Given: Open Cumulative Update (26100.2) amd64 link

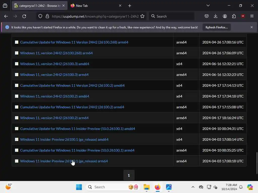Looking at the screenshot, I should point(72,85).
